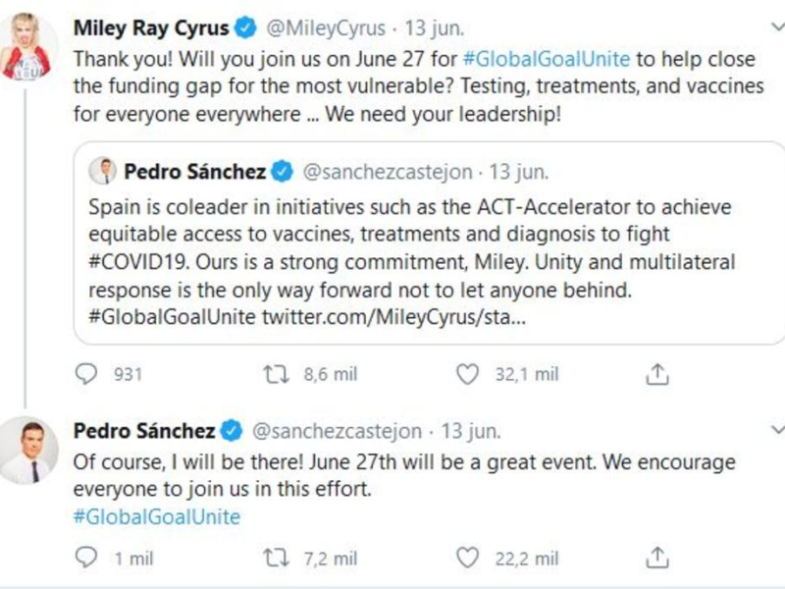
Task: Like Pedro Sánchez's reply tweet
Action: pyautogui.click(x=470, y=559)
